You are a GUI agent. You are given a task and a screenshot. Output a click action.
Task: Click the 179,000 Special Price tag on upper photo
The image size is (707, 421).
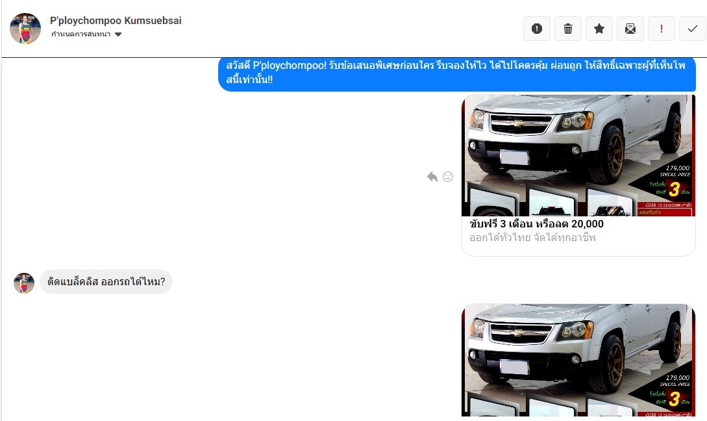pyautogui.click(x=675, y=171)
